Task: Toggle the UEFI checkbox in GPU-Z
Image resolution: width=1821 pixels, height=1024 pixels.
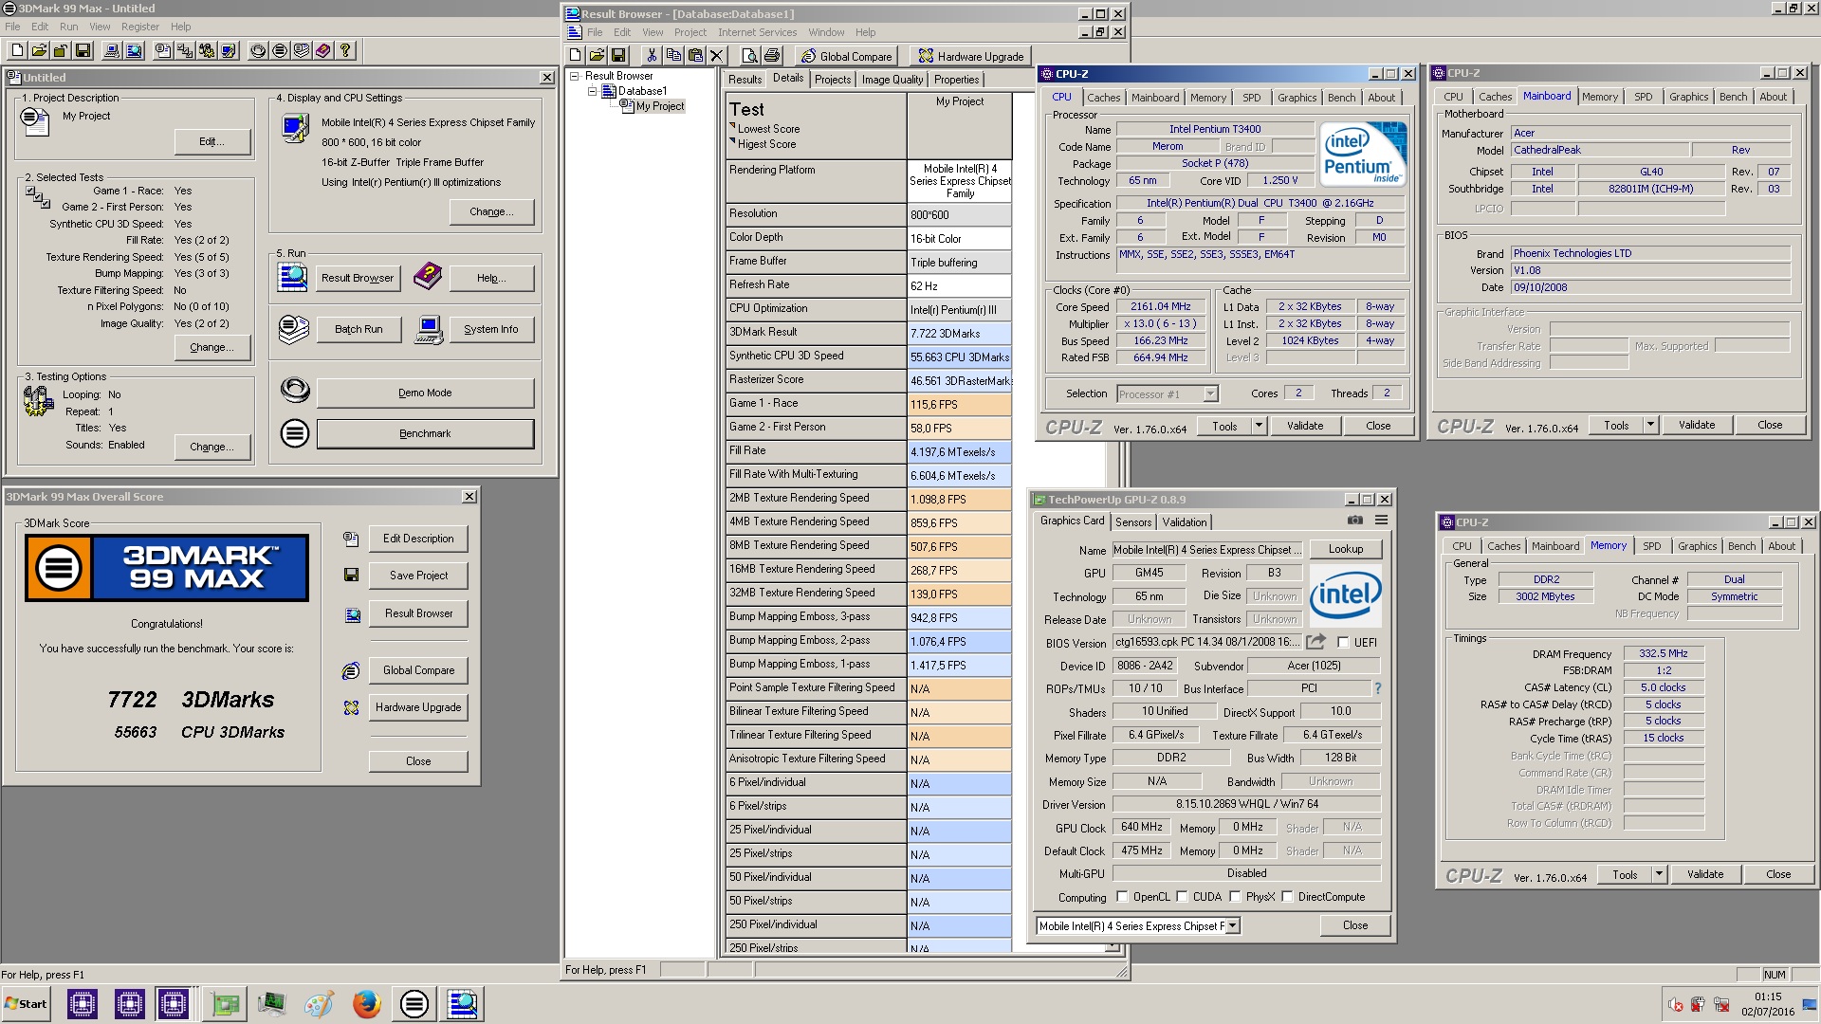Action: [1343, 642]
